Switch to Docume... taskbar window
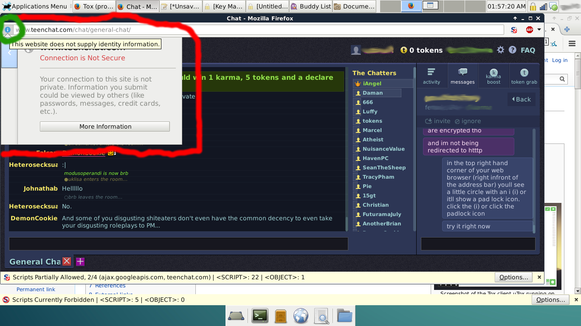This screenshot has height=326, width=581. tap(354, 6)
